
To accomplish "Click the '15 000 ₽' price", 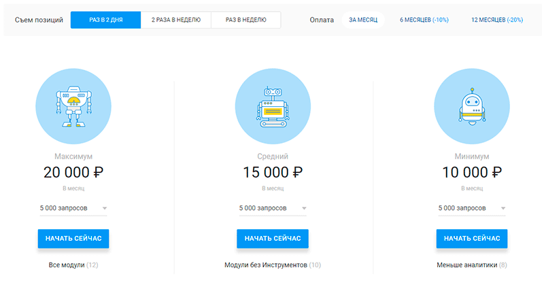I will (x=273, y=172).
